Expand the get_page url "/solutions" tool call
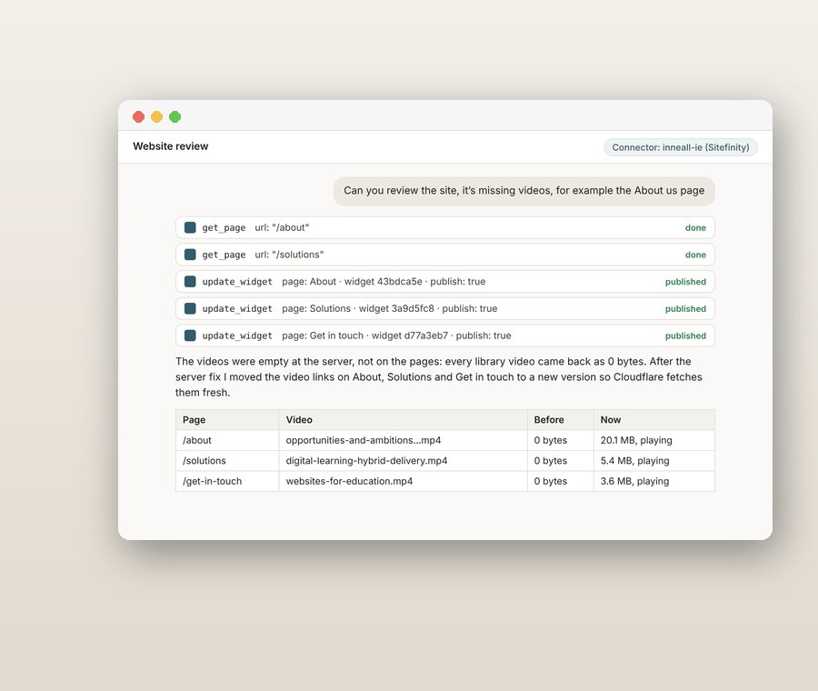The width and height of the screenshot is (818, 691). pos(445,255)
